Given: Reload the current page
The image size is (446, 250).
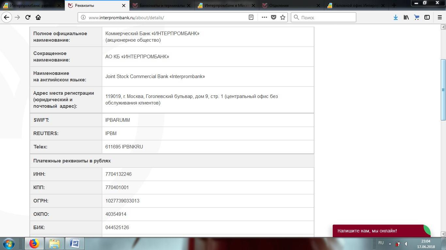Looking at the screenshot, I should pos(28,18).
